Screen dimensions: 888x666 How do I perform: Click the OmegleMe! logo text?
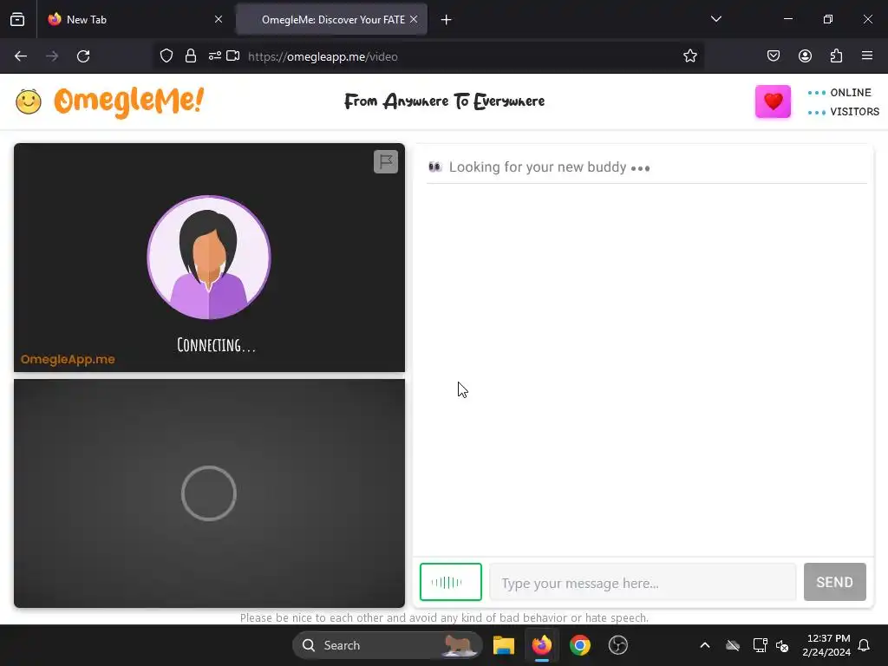(128, 102)
